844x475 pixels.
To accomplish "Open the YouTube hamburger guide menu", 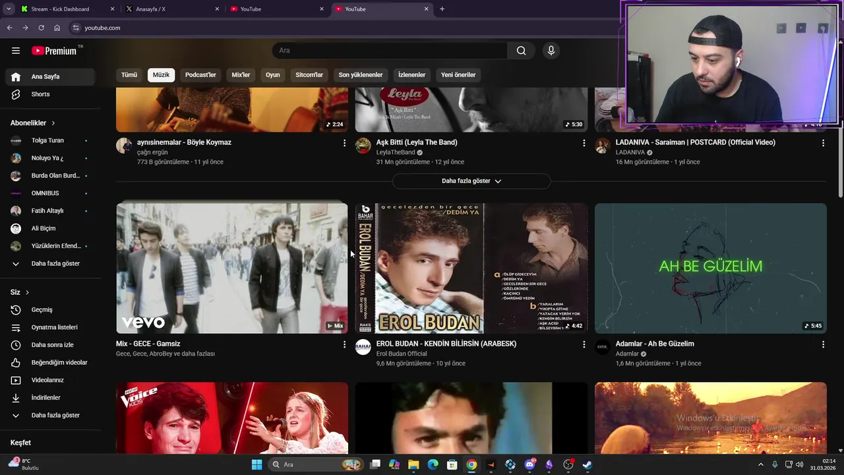I will (16, 51).
